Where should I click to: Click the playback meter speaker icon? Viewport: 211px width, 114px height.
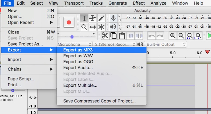pos(113,27)
